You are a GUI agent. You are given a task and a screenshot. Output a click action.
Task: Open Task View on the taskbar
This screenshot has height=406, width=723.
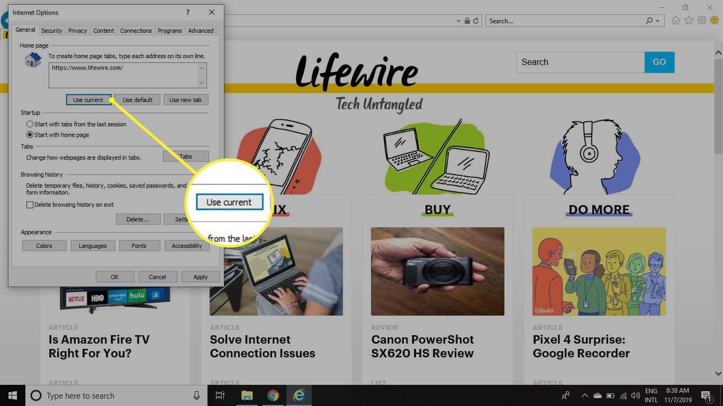pyautogui.click(x=220, y=395)
